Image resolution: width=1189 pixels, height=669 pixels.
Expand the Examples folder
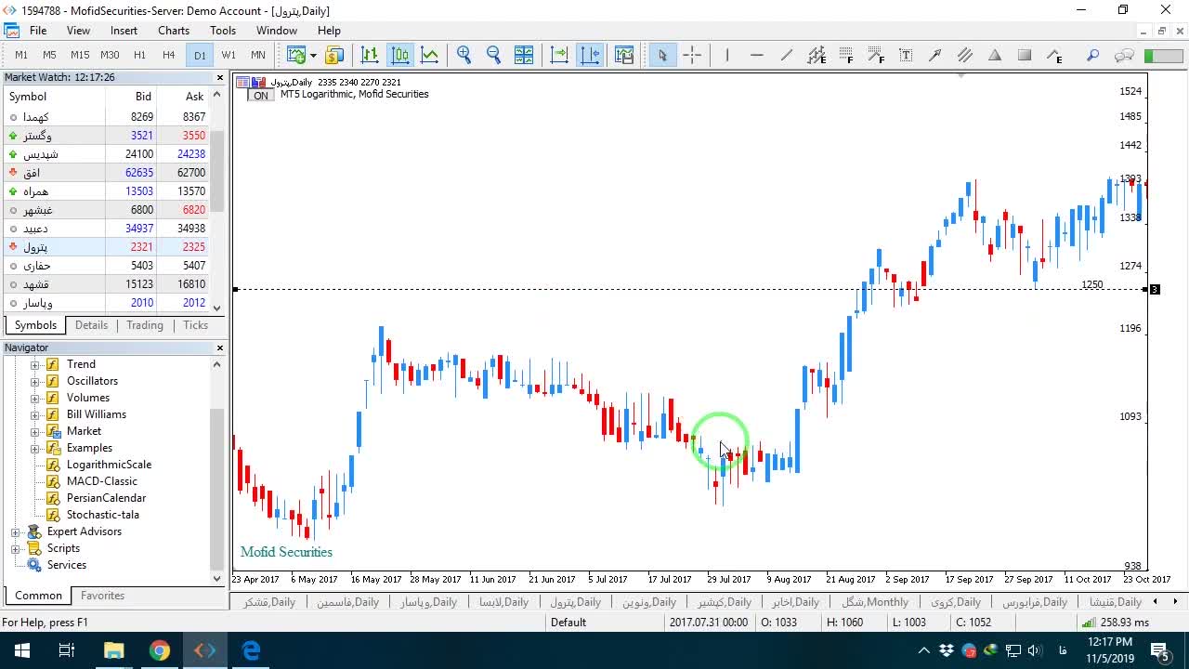pyautogui.click(x=35, y=448)
